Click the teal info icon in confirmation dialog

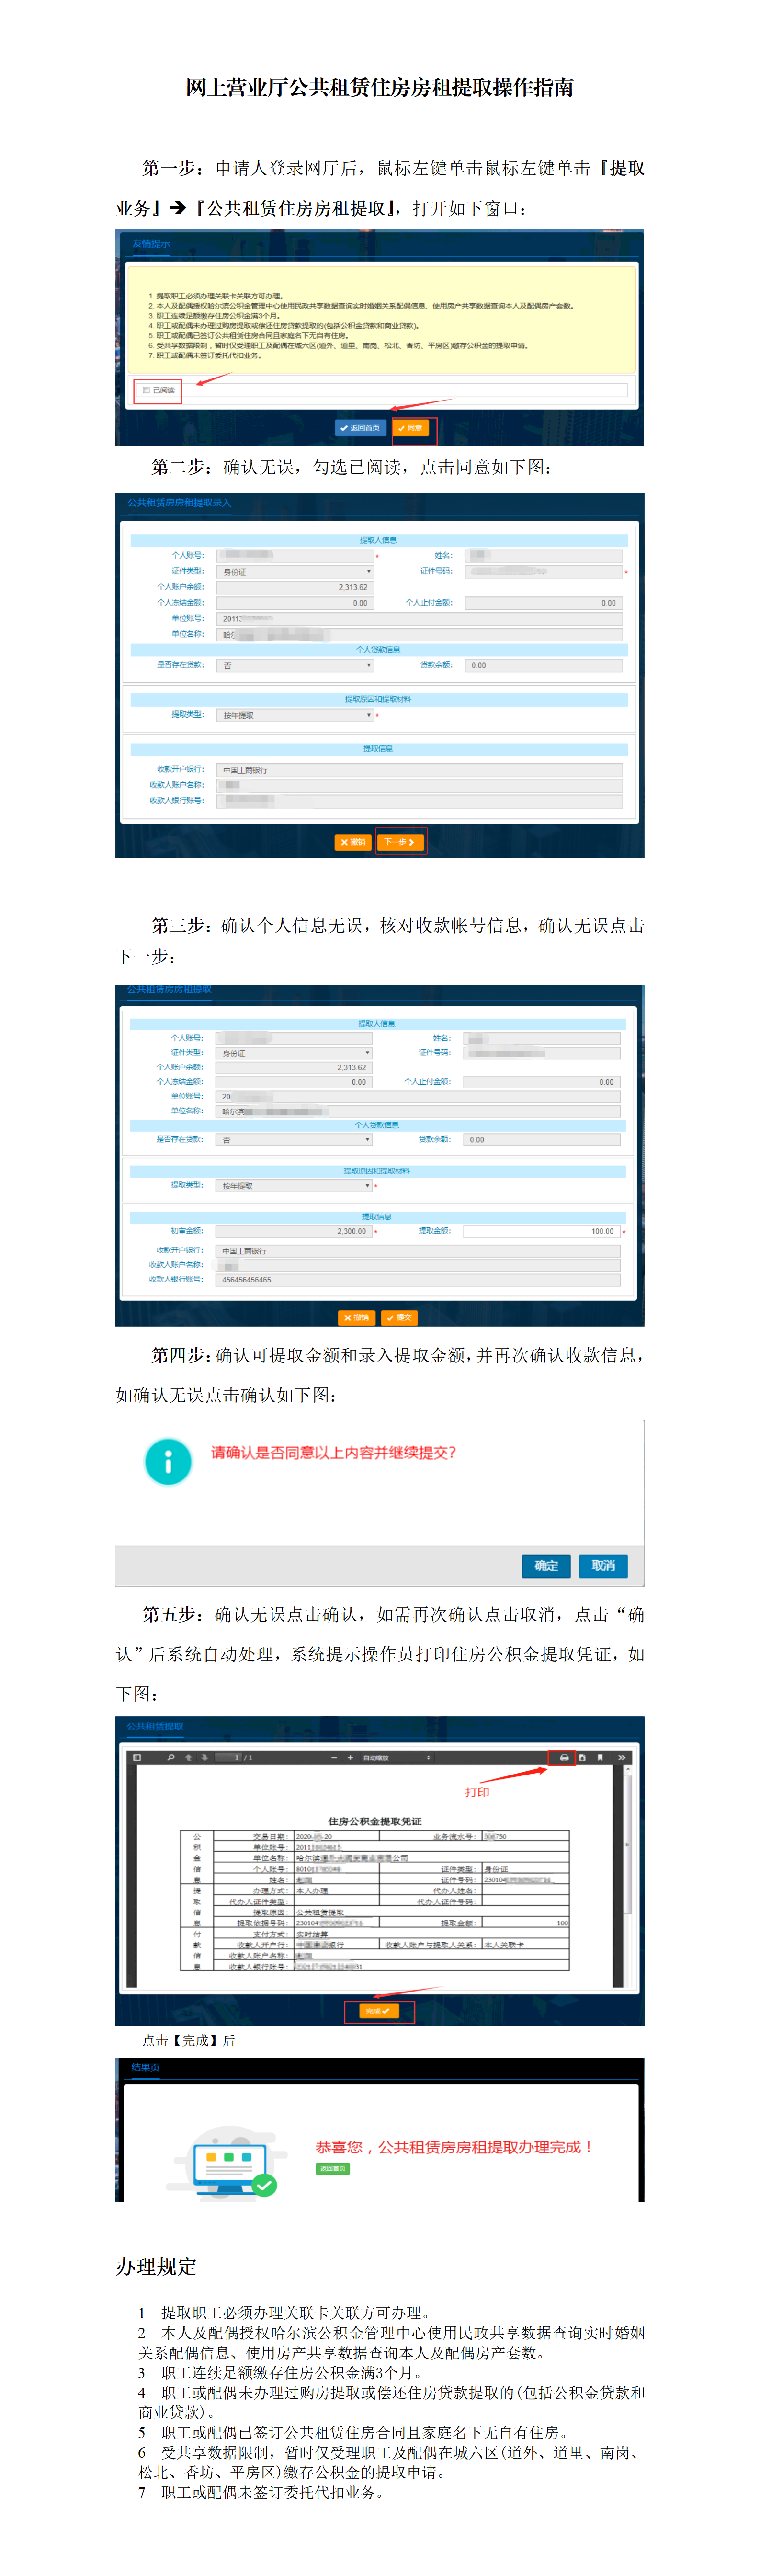click(x=168, y=1461)
